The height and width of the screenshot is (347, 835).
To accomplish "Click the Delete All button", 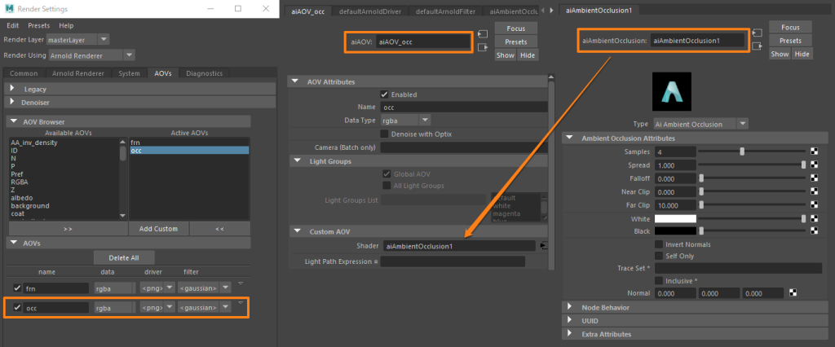I will tap(124, 257).
